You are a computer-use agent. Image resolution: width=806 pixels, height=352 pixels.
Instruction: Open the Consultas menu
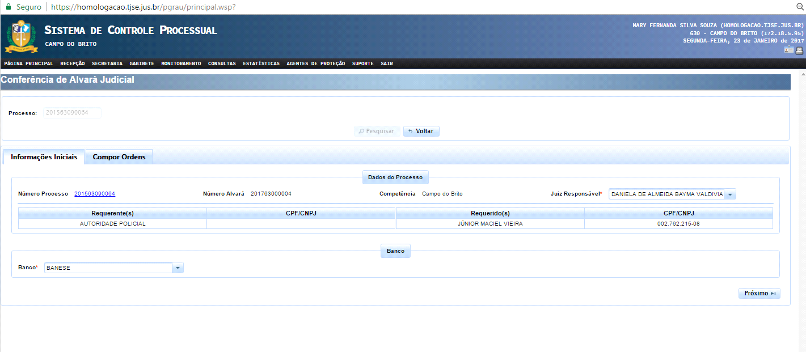coord(222,63)
